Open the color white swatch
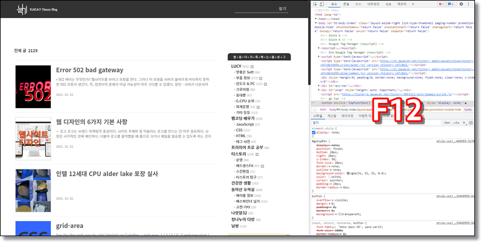This screenshot has height=249, width=482. coord(330,177)
